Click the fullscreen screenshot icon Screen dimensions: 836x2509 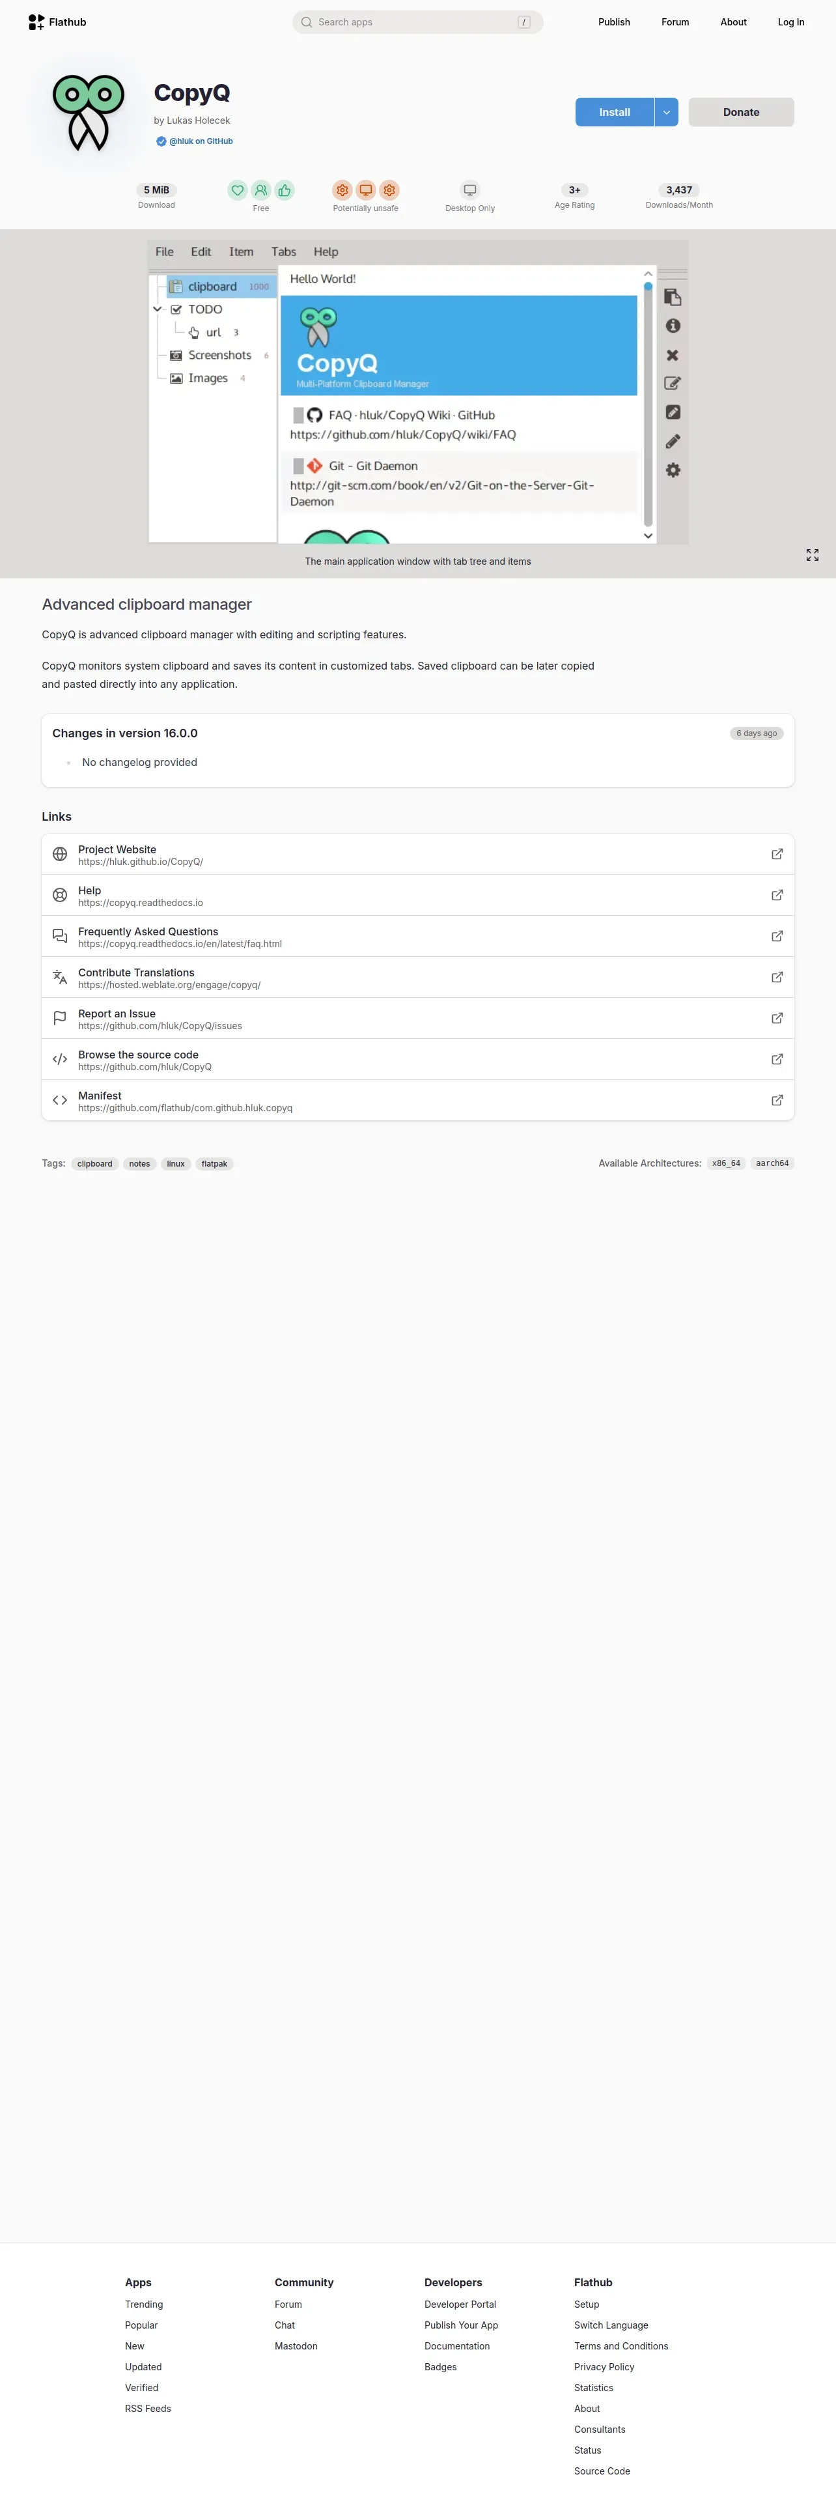pos(813,555)
